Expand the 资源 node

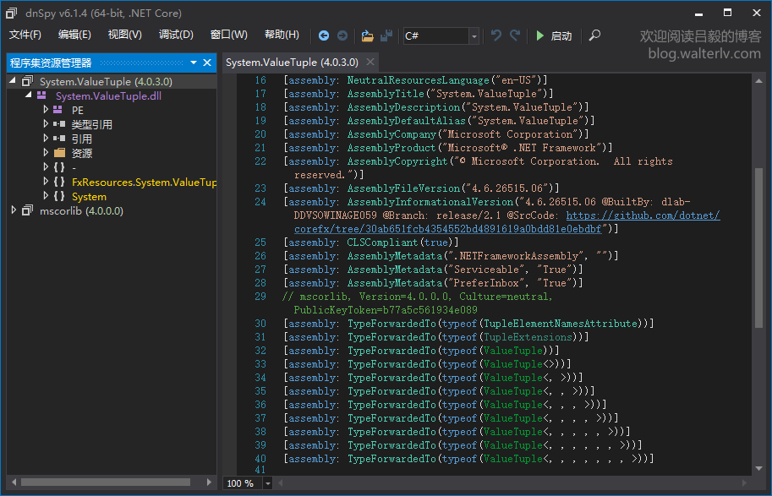[46, 153]
